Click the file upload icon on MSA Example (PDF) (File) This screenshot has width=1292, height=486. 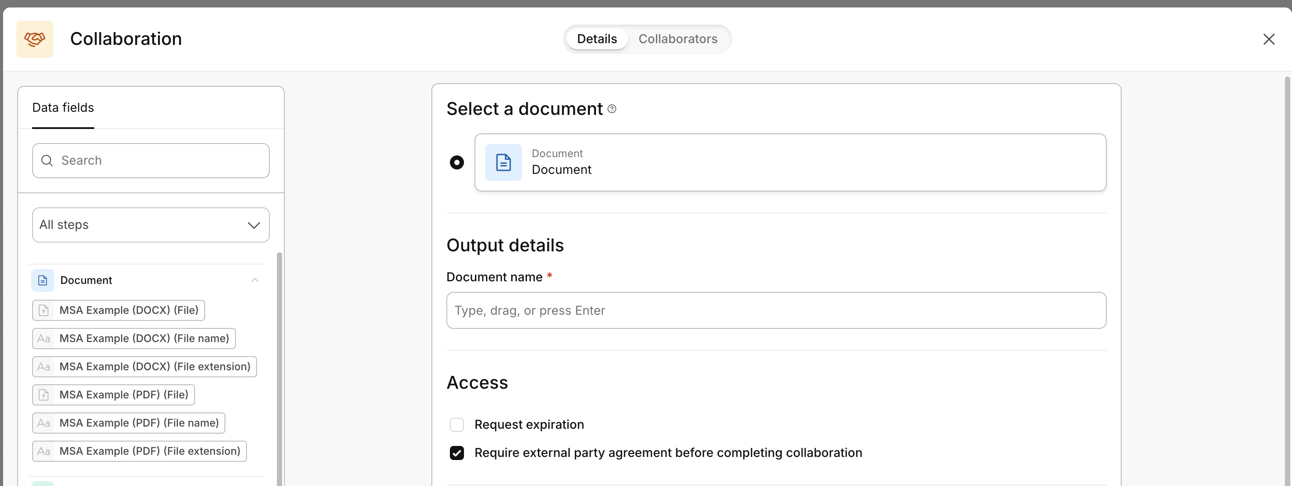(44, 395)
